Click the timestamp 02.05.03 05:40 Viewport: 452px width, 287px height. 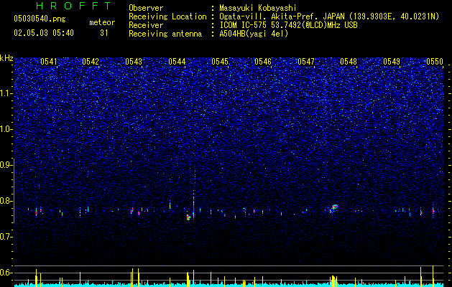pos(44,33)
